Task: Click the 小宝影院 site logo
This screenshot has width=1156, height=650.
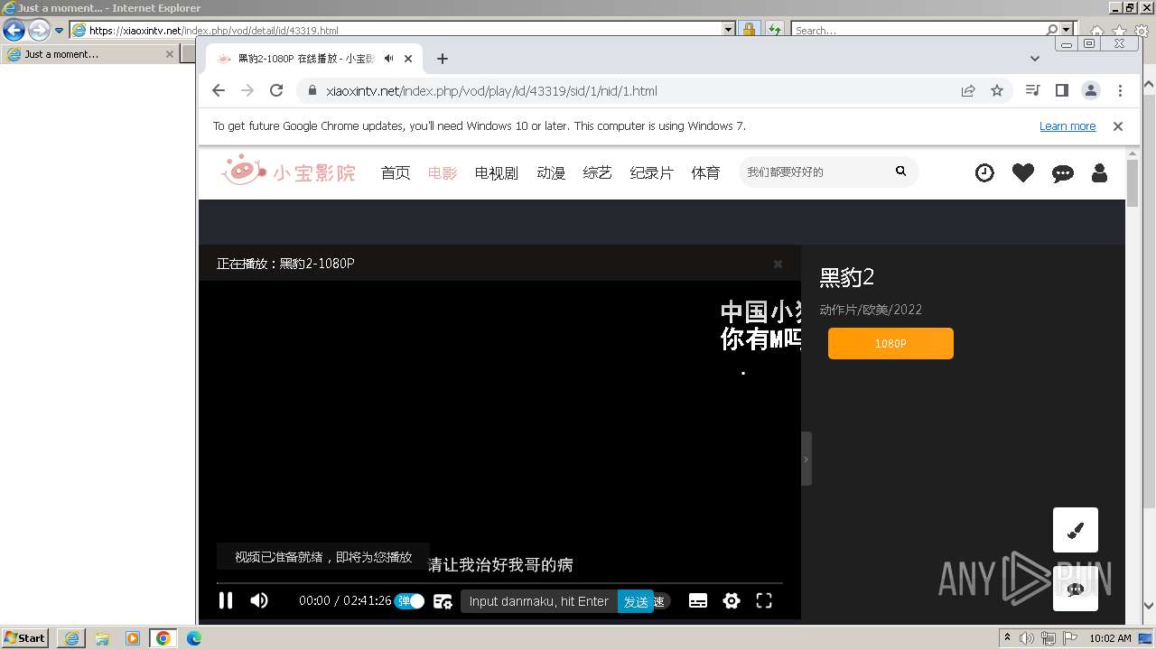Action: click(289, 171)
